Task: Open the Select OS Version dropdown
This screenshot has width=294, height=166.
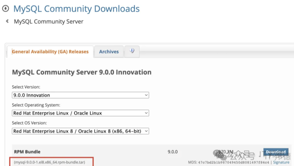Action: (x=80, y=131)
